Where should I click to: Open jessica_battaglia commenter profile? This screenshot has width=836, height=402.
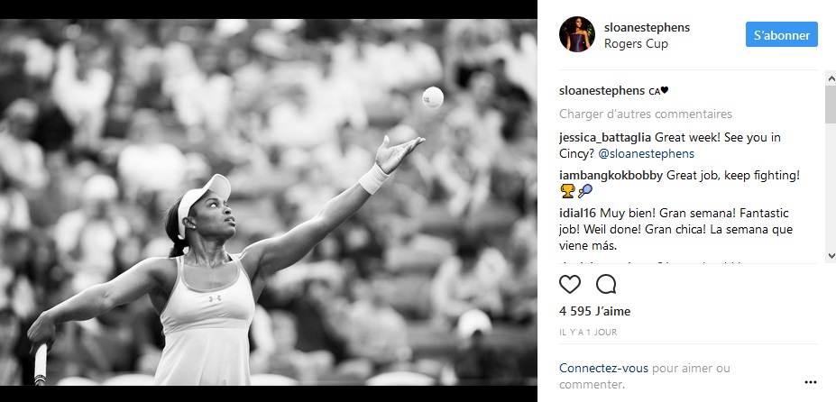(604, 138)
